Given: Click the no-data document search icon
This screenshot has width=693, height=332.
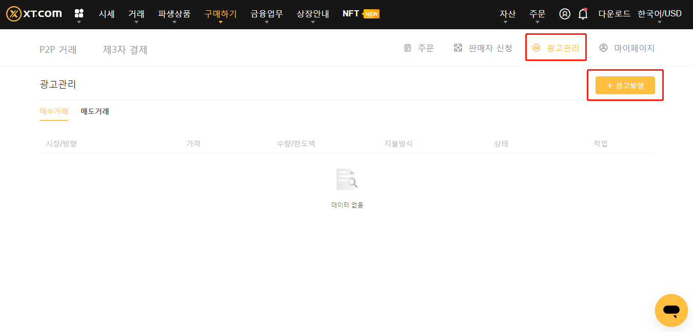Looking at the screenshot, I should tap(347, 179).
